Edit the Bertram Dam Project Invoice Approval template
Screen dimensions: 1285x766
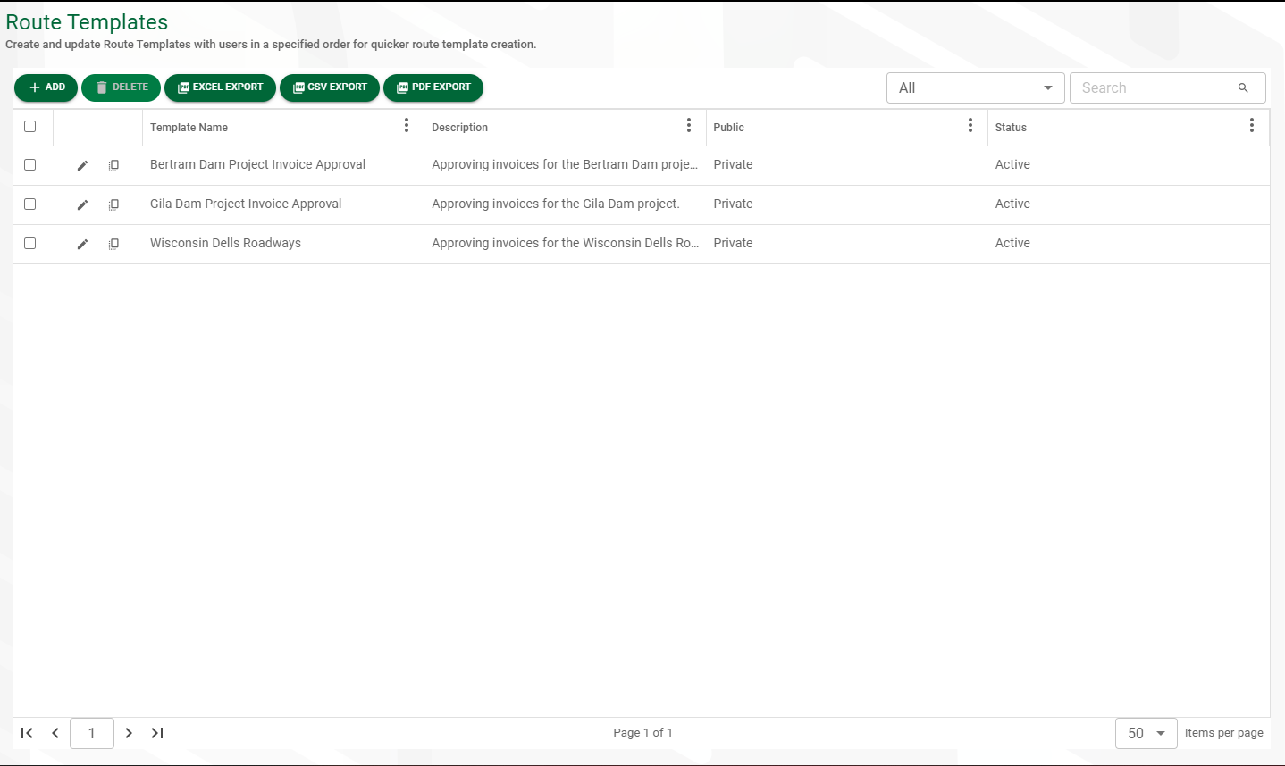82,165
